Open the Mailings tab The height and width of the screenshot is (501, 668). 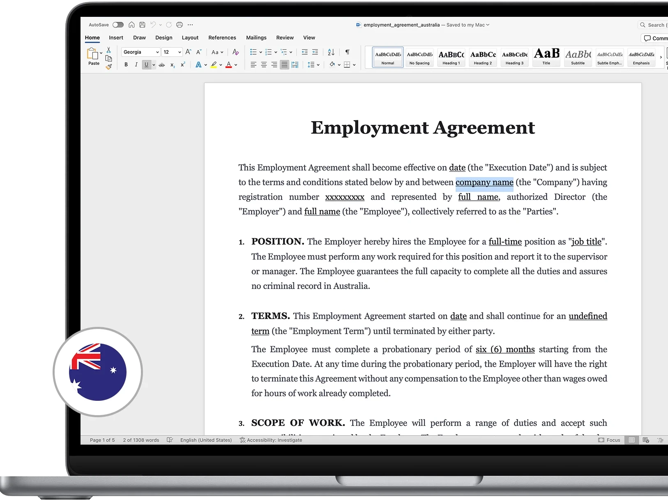(256, 37)
